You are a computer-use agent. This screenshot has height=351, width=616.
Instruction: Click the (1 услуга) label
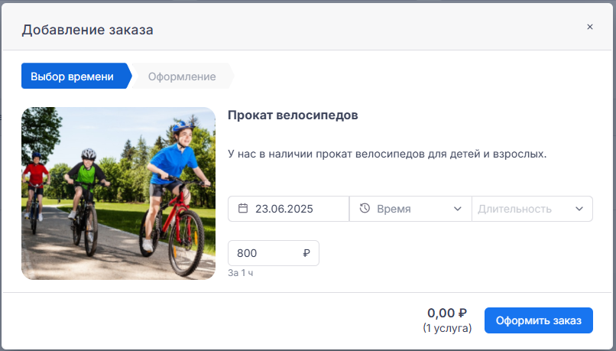[x=447, y=328]
